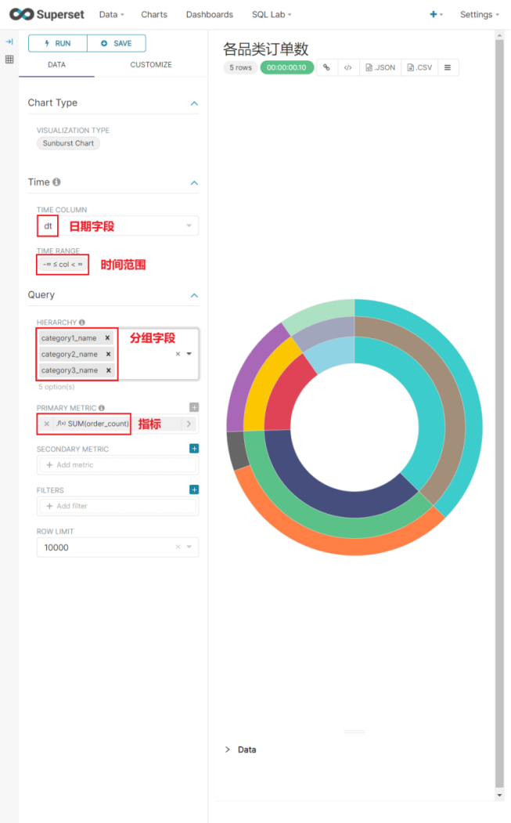Screen dimensions: 511x823
Task: Click the dt time column value
Action: (x=48, y=226)
